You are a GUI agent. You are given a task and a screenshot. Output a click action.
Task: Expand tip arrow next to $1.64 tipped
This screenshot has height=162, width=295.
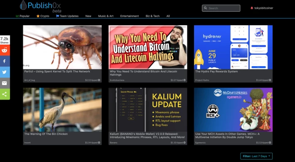270,80
